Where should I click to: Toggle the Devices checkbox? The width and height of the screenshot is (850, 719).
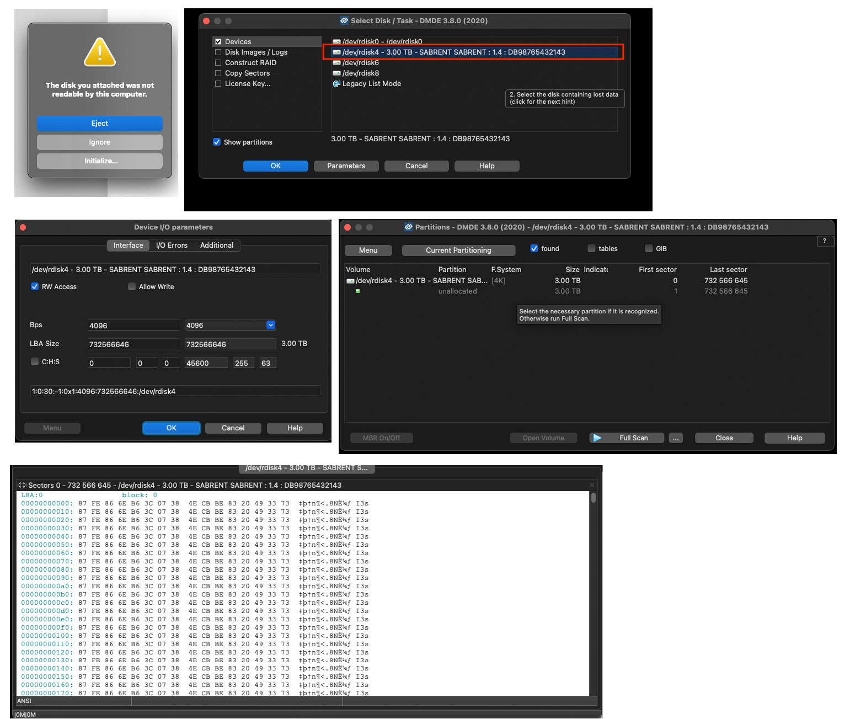218,42
